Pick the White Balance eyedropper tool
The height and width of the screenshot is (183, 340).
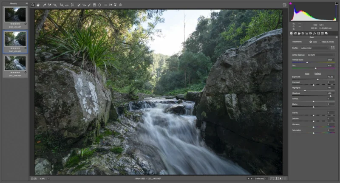(45, 5)
